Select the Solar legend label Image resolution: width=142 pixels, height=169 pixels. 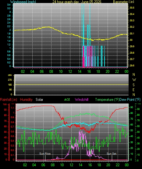point(39,100)
